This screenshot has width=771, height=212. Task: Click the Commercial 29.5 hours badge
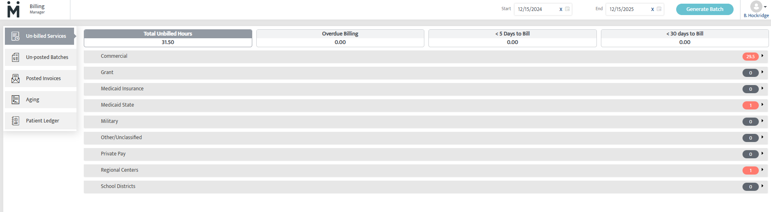tap(750, 57)
